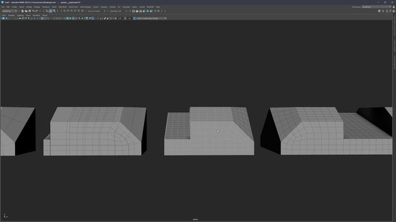Toggle the Modeling Toolkit panel icon
This screenshot has width=396, height=222.
point(379,11)
